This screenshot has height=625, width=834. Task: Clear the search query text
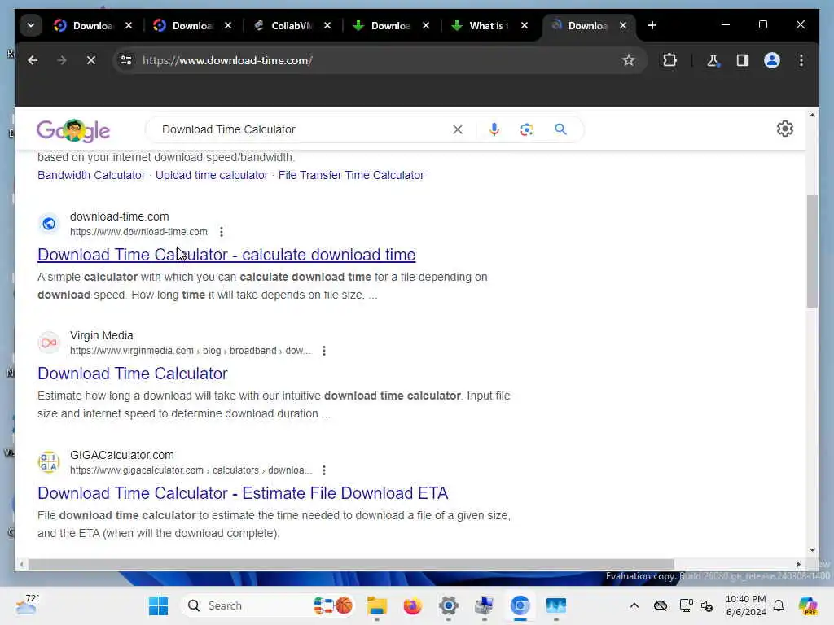tap(458, 129)
